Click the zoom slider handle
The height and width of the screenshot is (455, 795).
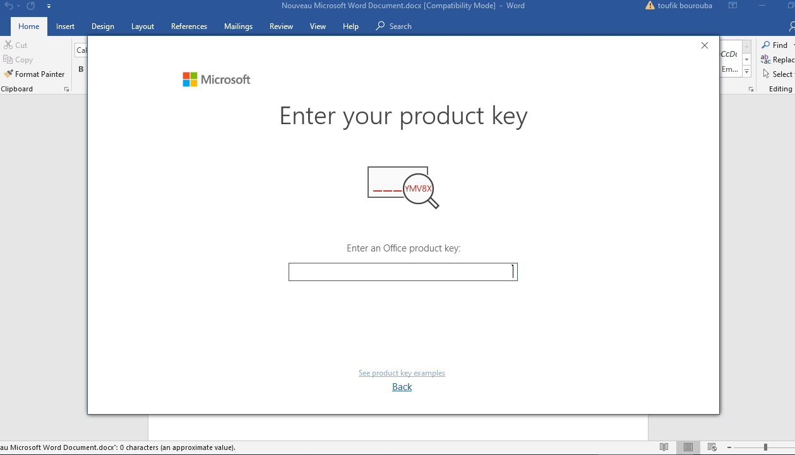(765, 447)
